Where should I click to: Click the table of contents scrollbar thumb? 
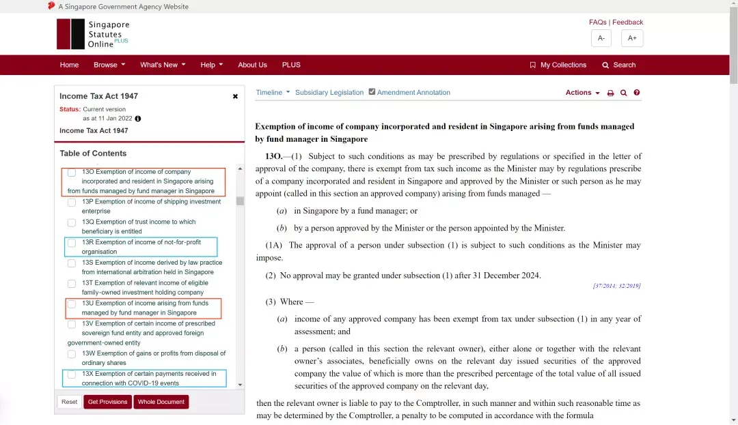pos(240,201)
